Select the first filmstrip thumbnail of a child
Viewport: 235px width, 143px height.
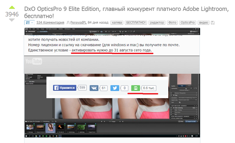30,127
